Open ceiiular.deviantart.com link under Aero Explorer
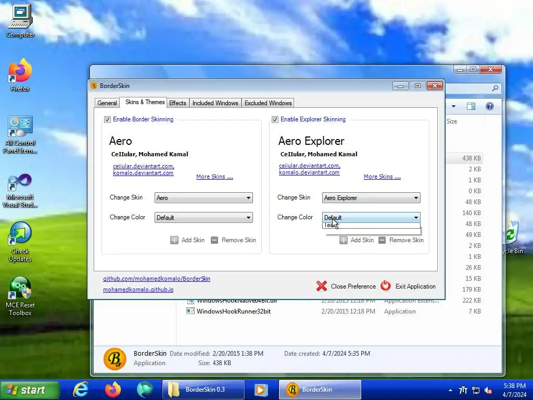The height and width of the screenshot is (400, 533). [309, 166]
